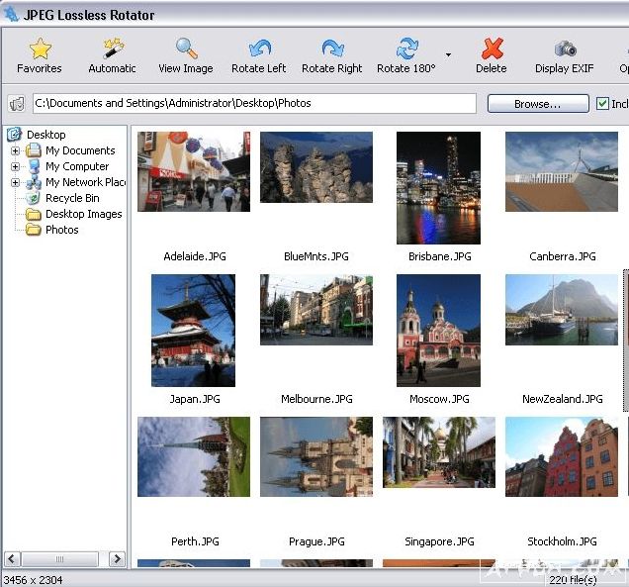Click the Desktop tree icon
This screenshot has height=587, width=629.
point(15,135)
